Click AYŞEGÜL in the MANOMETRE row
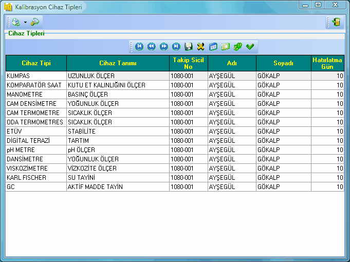 (232, 95)
